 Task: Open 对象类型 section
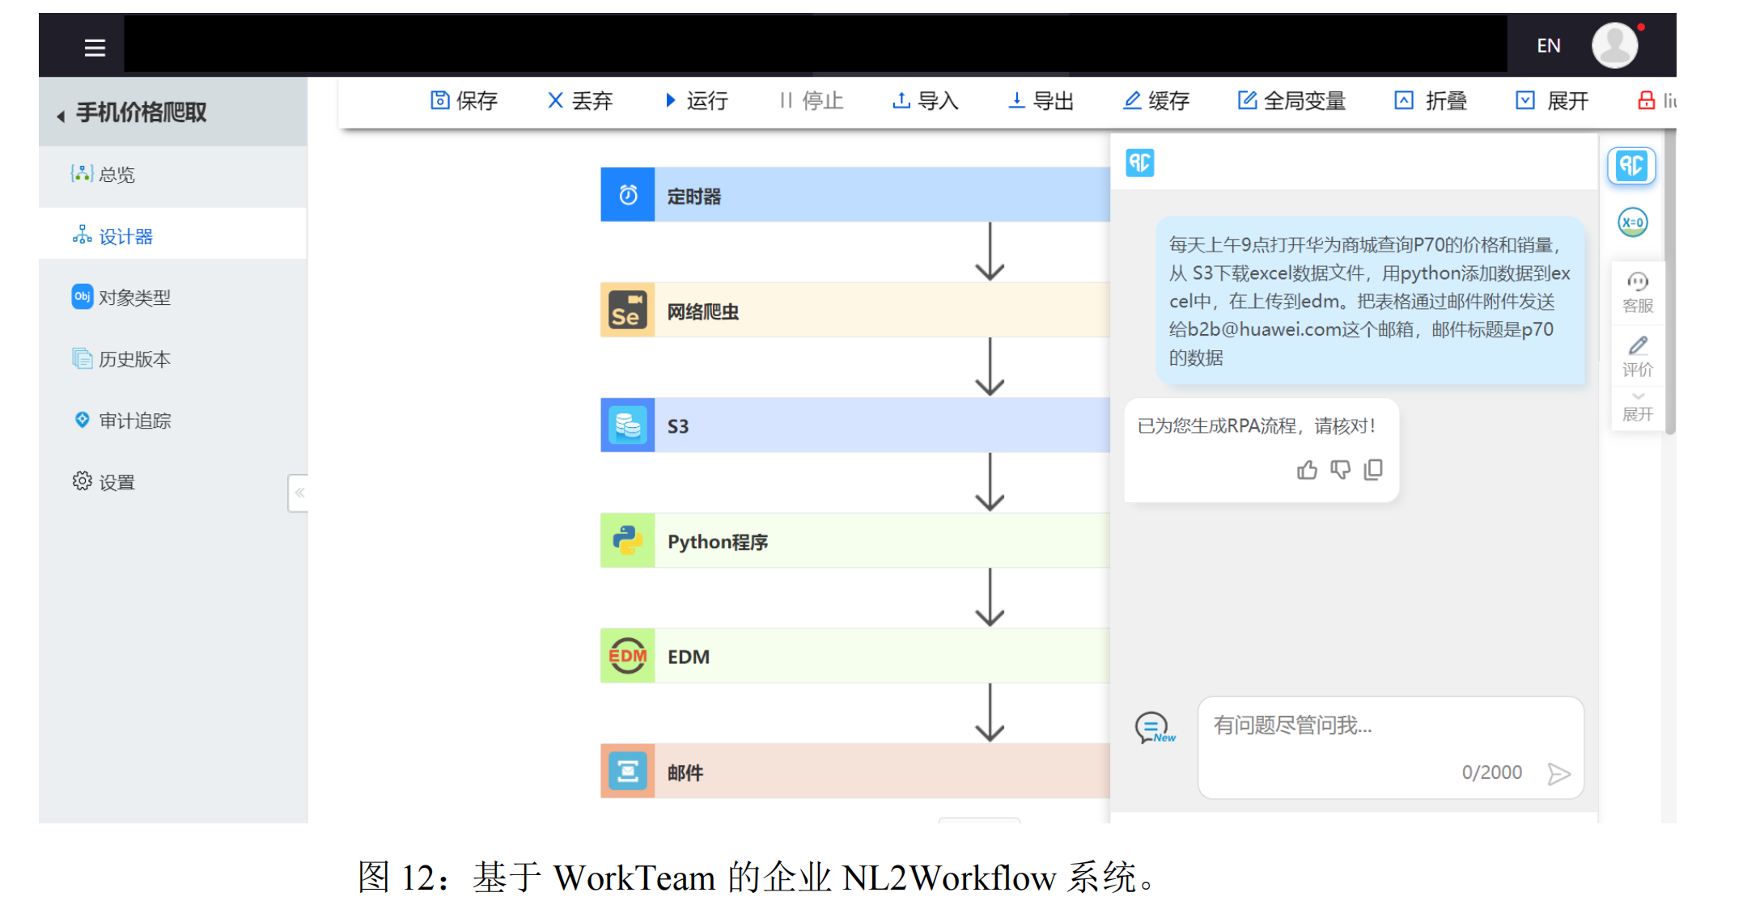click(121, 297)
